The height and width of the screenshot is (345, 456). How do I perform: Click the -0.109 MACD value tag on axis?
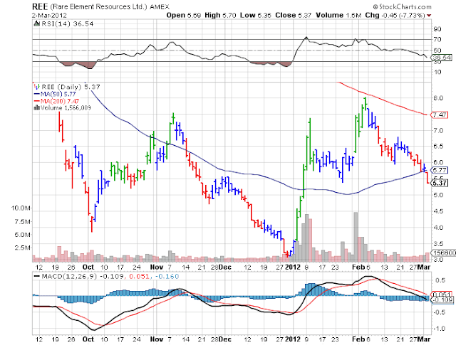[x=442, y=300]
